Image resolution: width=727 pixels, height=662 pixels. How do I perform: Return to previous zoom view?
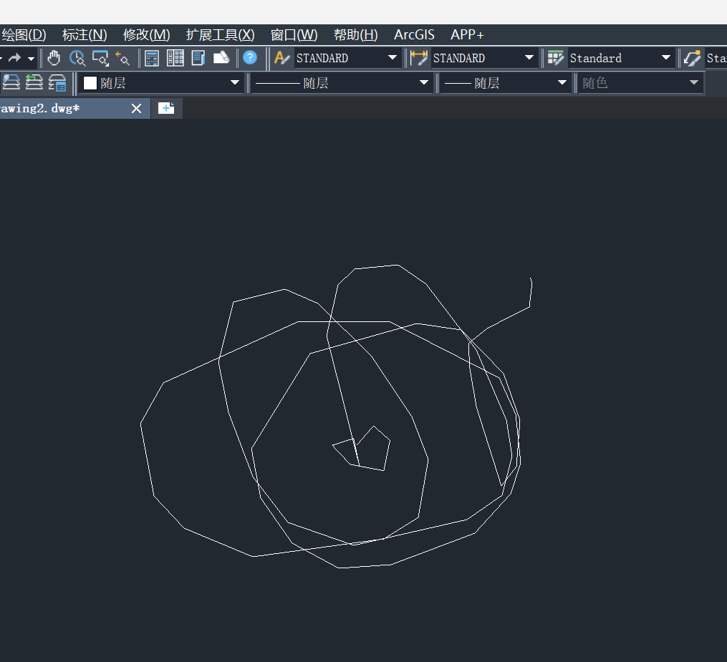tap(122, 58)
